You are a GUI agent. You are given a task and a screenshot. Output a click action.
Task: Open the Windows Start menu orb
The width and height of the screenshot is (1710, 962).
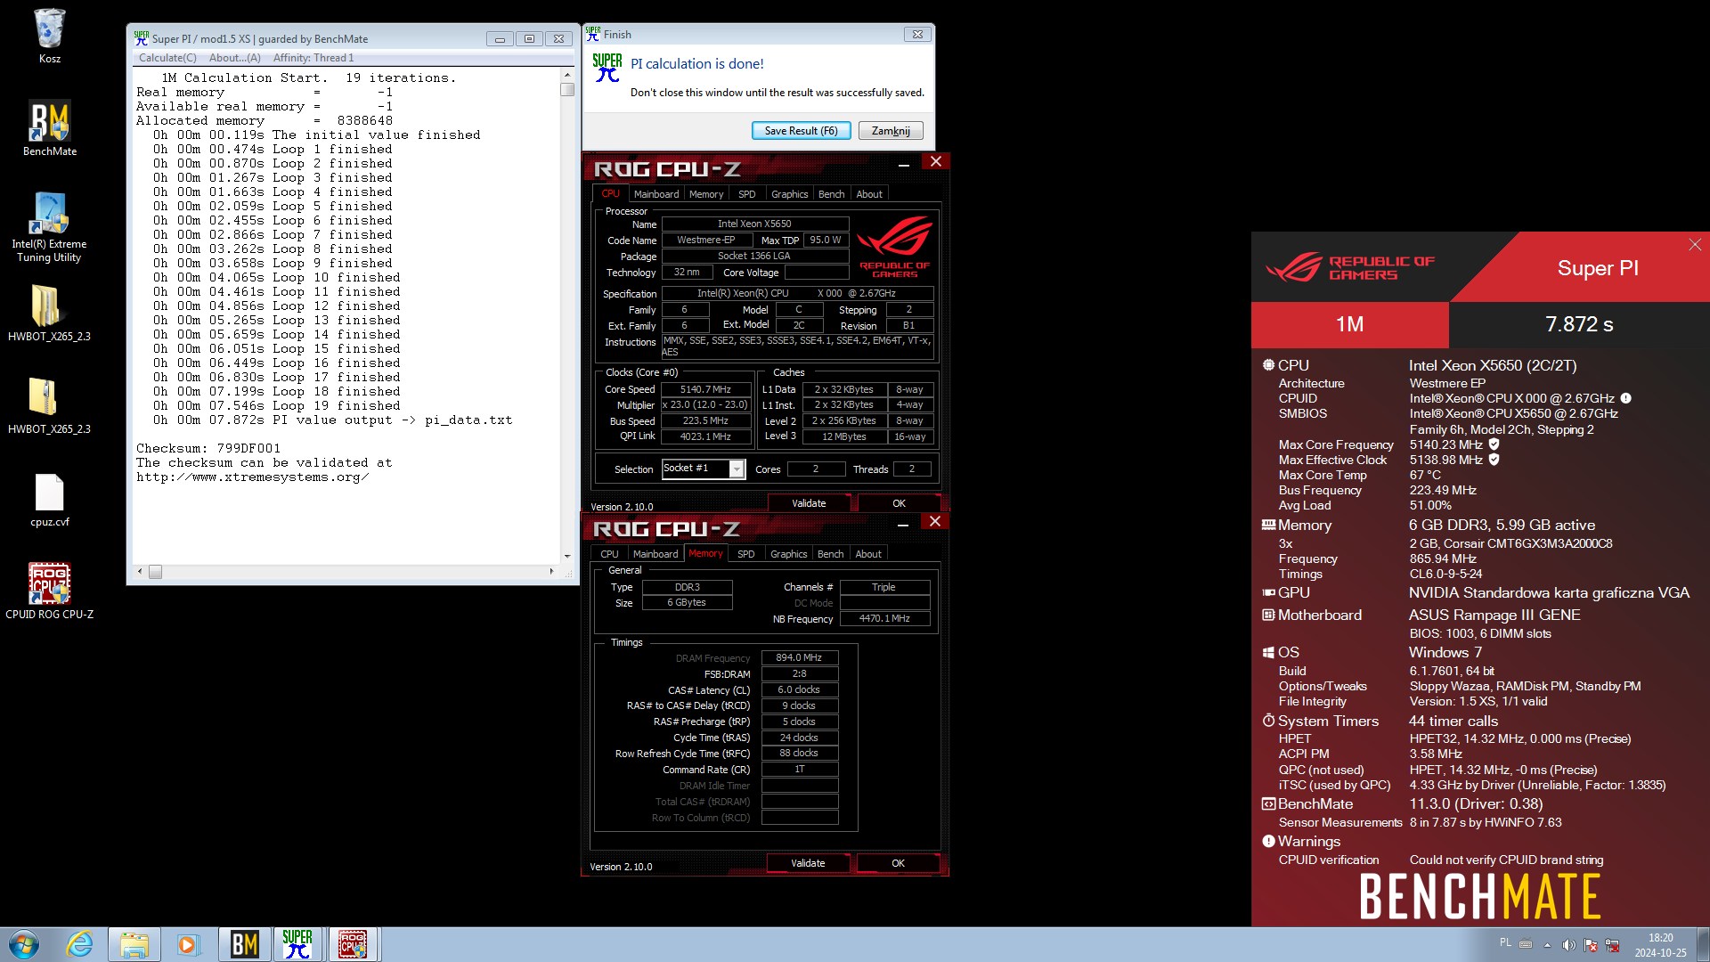point(24,944)
